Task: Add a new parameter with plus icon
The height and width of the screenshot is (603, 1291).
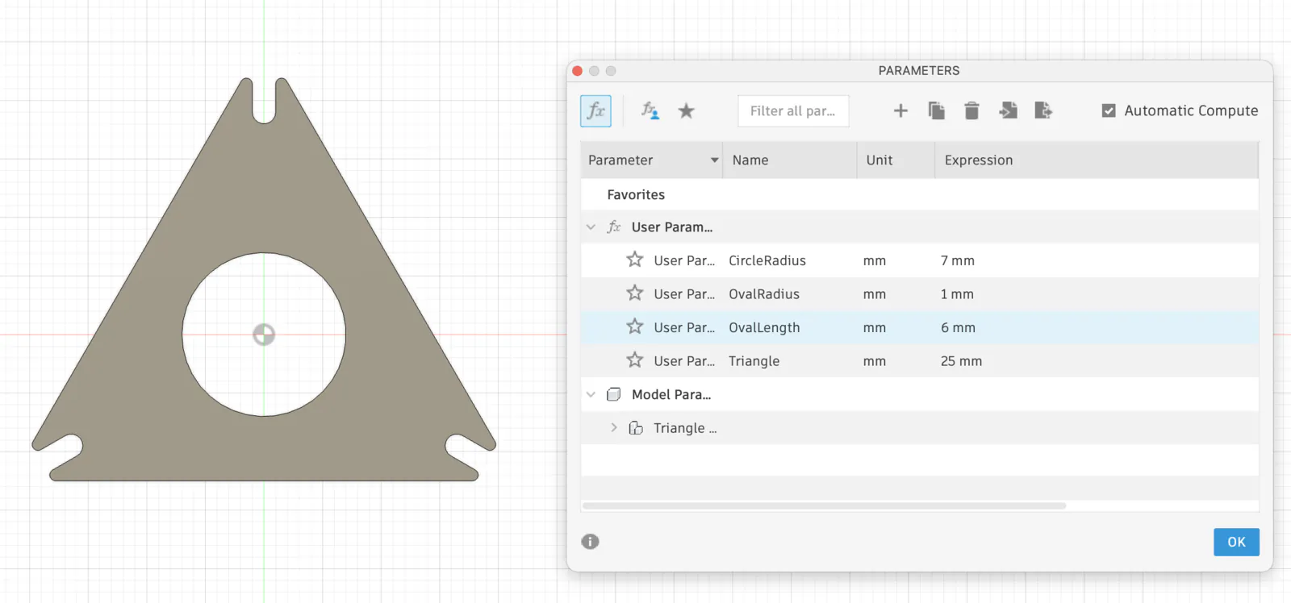Action: 900,110
